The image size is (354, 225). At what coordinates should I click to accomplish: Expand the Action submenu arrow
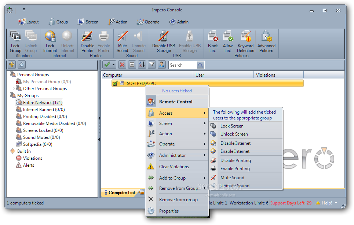204,133
